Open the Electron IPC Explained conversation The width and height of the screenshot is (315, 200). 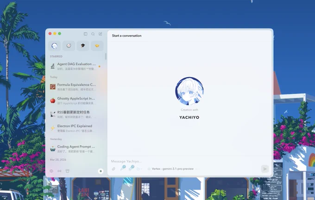pyautogui.click(x=76, y=128)
